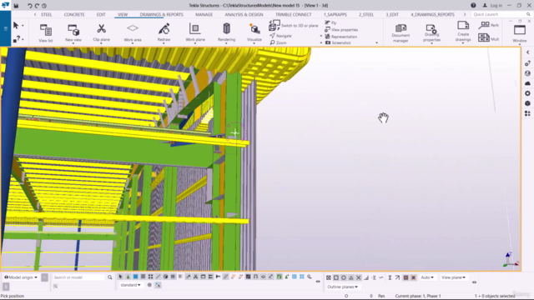534x300 pixels.
Task: Redo the last action
Action: pyautogui.click(x=37, y=6)
